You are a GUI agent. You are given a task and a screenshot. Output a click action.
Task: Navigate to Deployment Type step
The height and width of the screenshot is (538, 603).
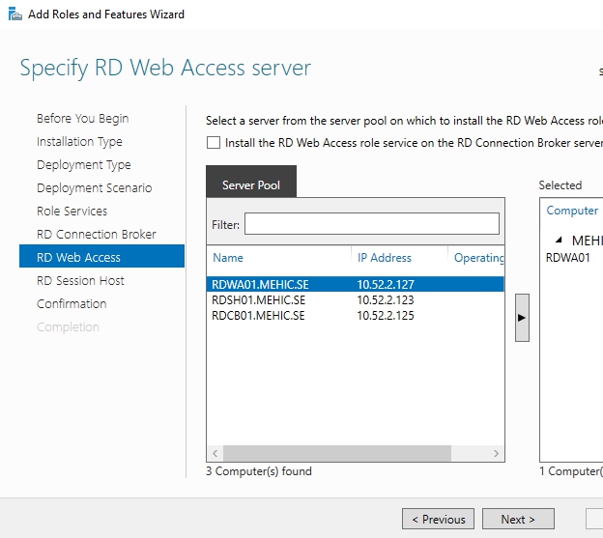tap(83, 165)
